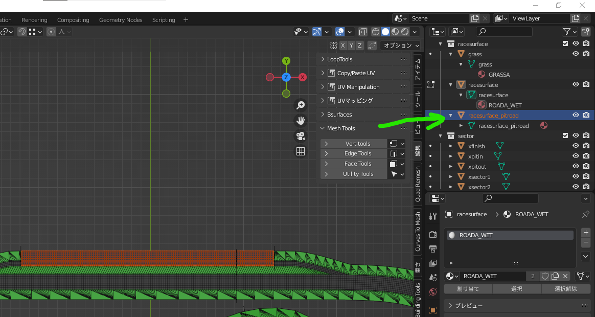Click the 選択解除 deselect button
595x317 pixels.
[x=565, y=289]
